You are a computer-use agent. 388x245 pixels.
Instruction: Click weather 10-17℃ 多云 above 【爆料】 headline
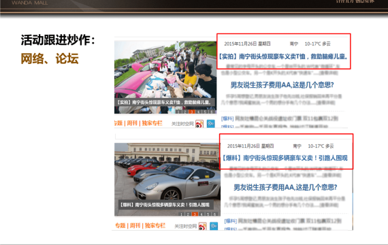point(321,146)
